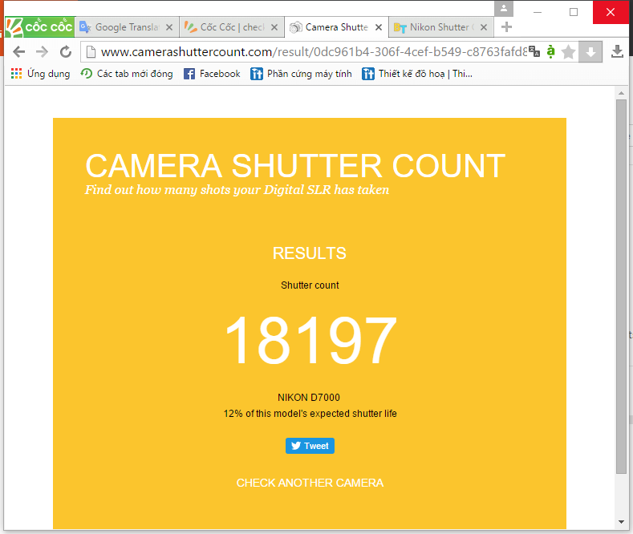The image size is (633, 534).
Task: Open the user profile menu in title bar
Action: [503, 9]
